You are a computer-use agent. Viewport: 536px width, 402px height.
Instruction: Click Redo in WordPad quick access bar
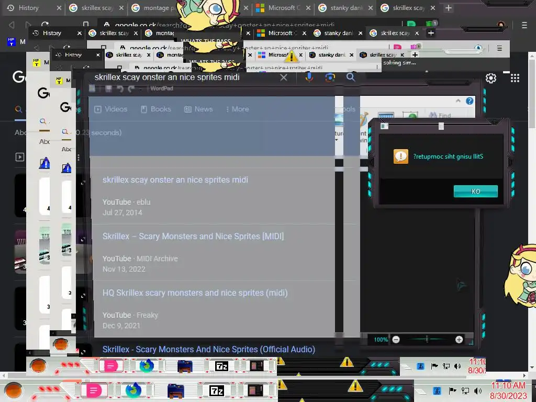131,88
